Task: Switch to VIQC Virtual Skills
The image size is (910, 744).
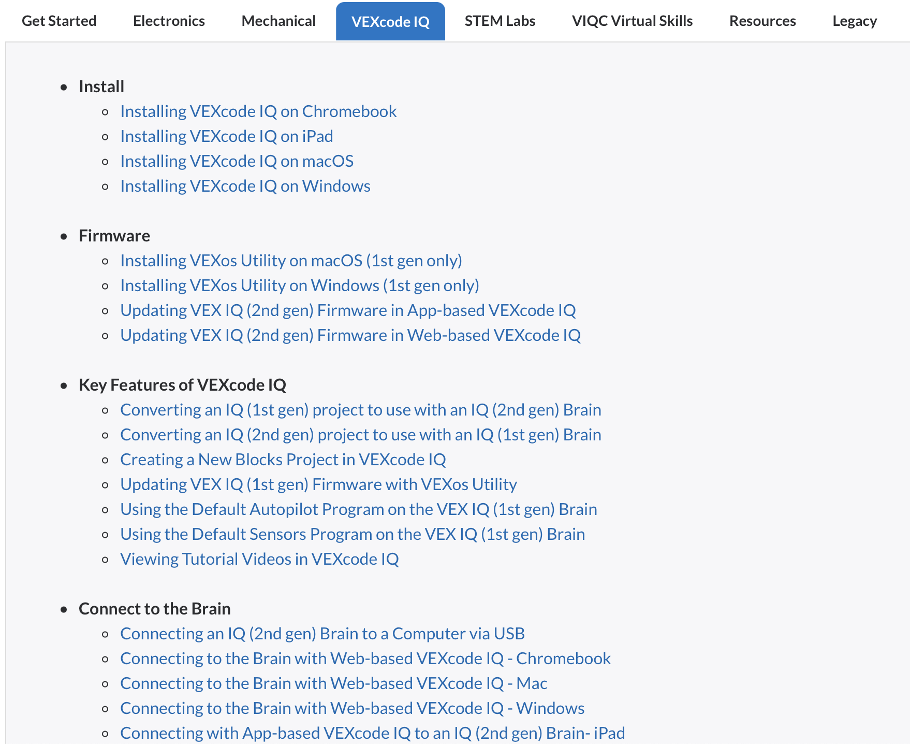Action: [x=632, y=21]
